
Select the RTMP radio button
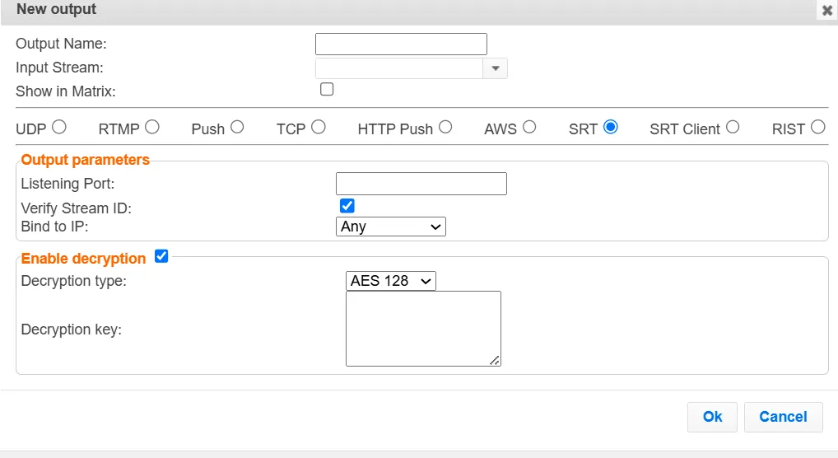(x=152, y=128)
